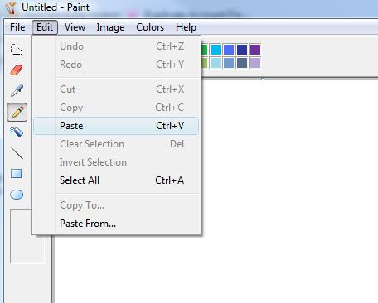Select the Line tool
378x303 pixels.
(x=17, y=153)
